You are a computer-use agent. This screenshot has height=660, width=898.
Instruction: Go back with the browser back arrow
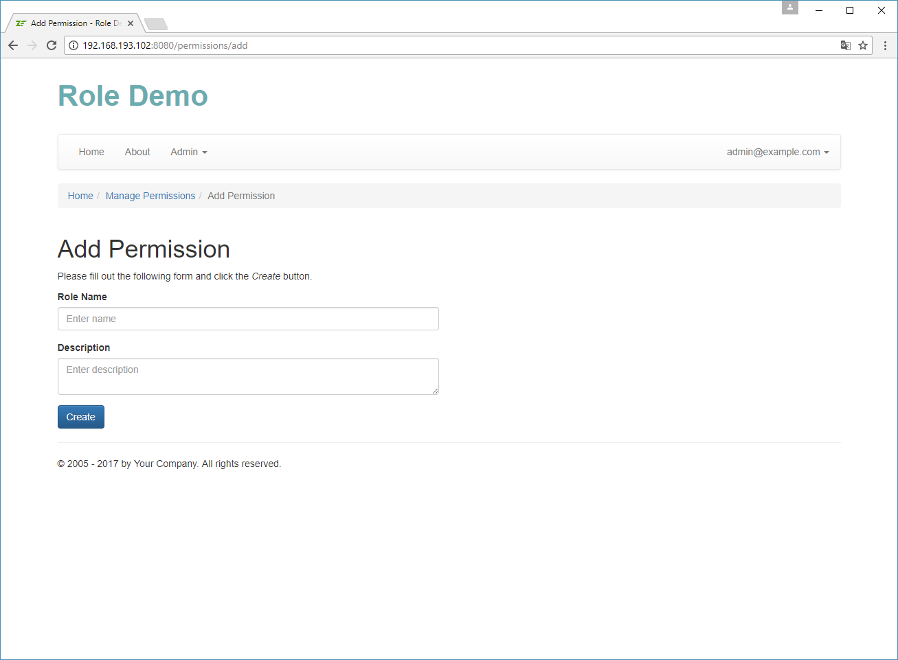tap(13, 45)
